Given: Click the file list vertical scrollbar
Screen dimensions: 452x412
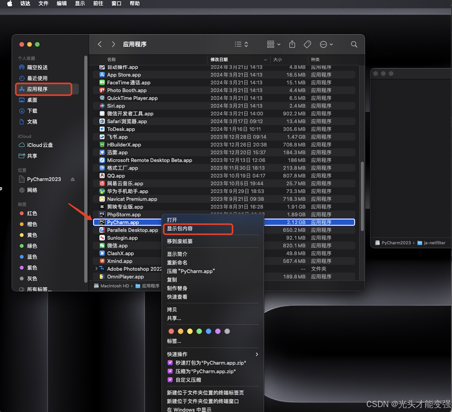Looking at the screenshot, I should pos(362,196).
